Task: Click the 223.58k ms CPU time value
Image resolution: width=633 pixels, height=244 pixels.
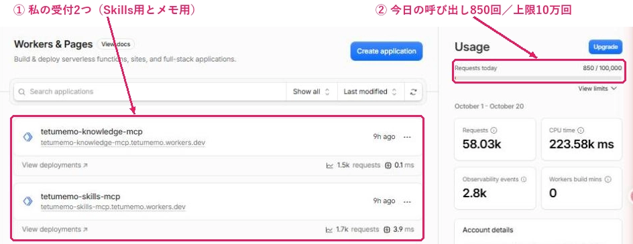Action: pyautogui.click(x=581, y=144)
